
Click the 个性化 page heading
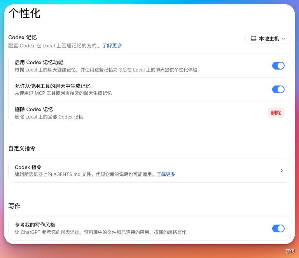[24, 13]
